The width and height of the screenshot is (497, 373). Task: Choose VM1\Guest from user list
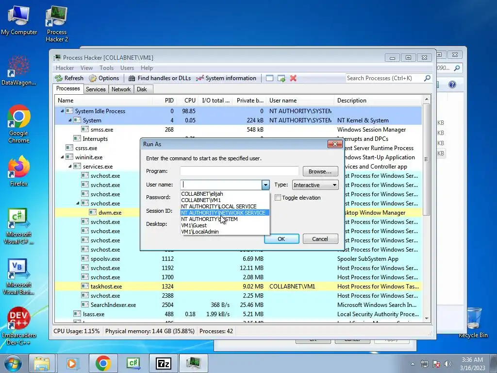[225, 225]
